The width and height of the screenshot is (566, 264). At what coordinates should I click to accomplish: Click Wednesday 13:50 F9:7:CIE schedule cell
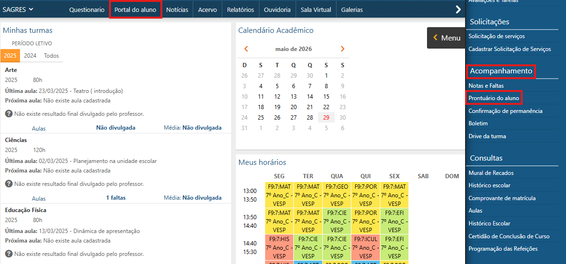coord(337,221)
